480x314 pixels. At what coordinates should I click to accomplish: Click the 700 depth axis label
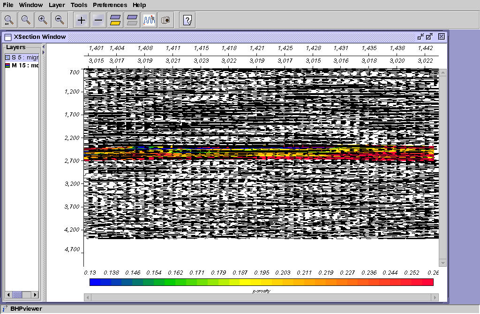[75, 72]
